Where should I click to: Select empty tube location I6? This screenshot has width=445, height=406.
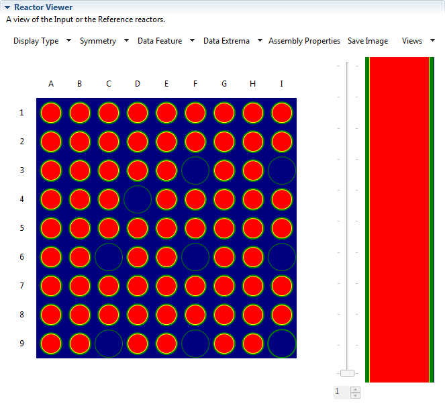pos(282,257)
